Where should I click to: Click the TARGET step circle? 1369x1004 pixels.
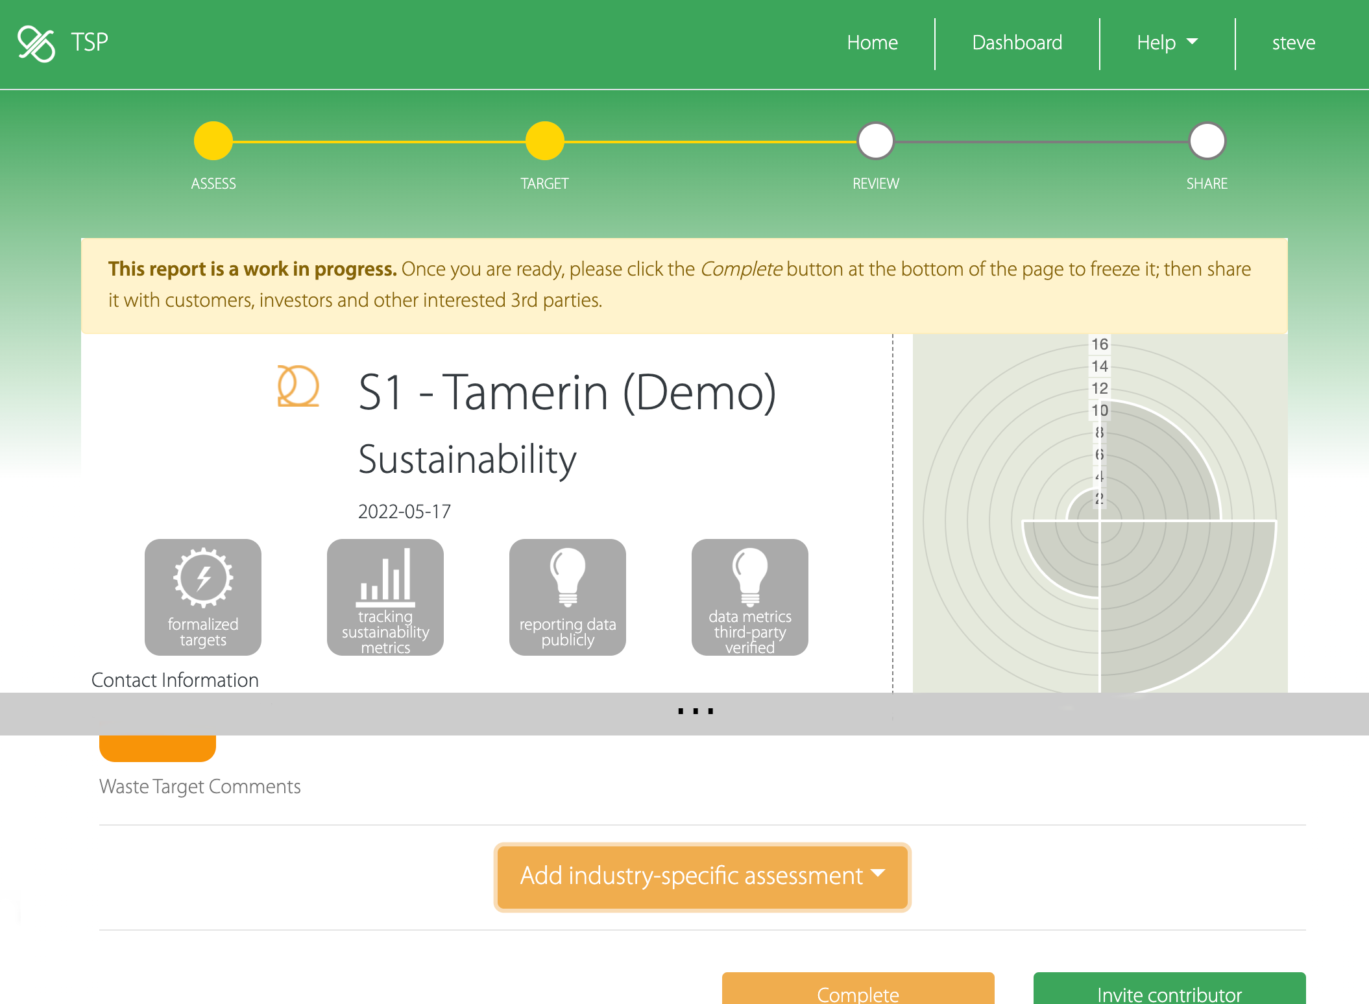(544, 141)
